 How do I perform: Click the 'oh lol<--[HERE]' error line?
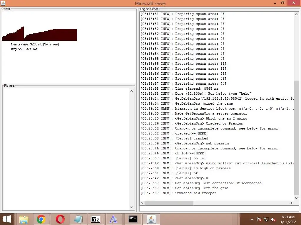173,153
